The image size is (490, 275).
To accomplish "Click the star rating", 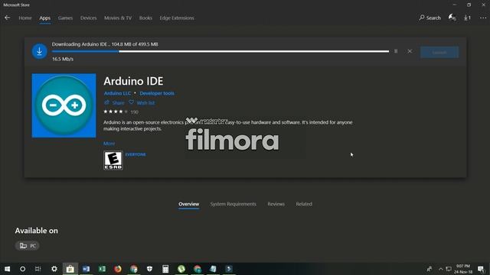I will (116, 112).
